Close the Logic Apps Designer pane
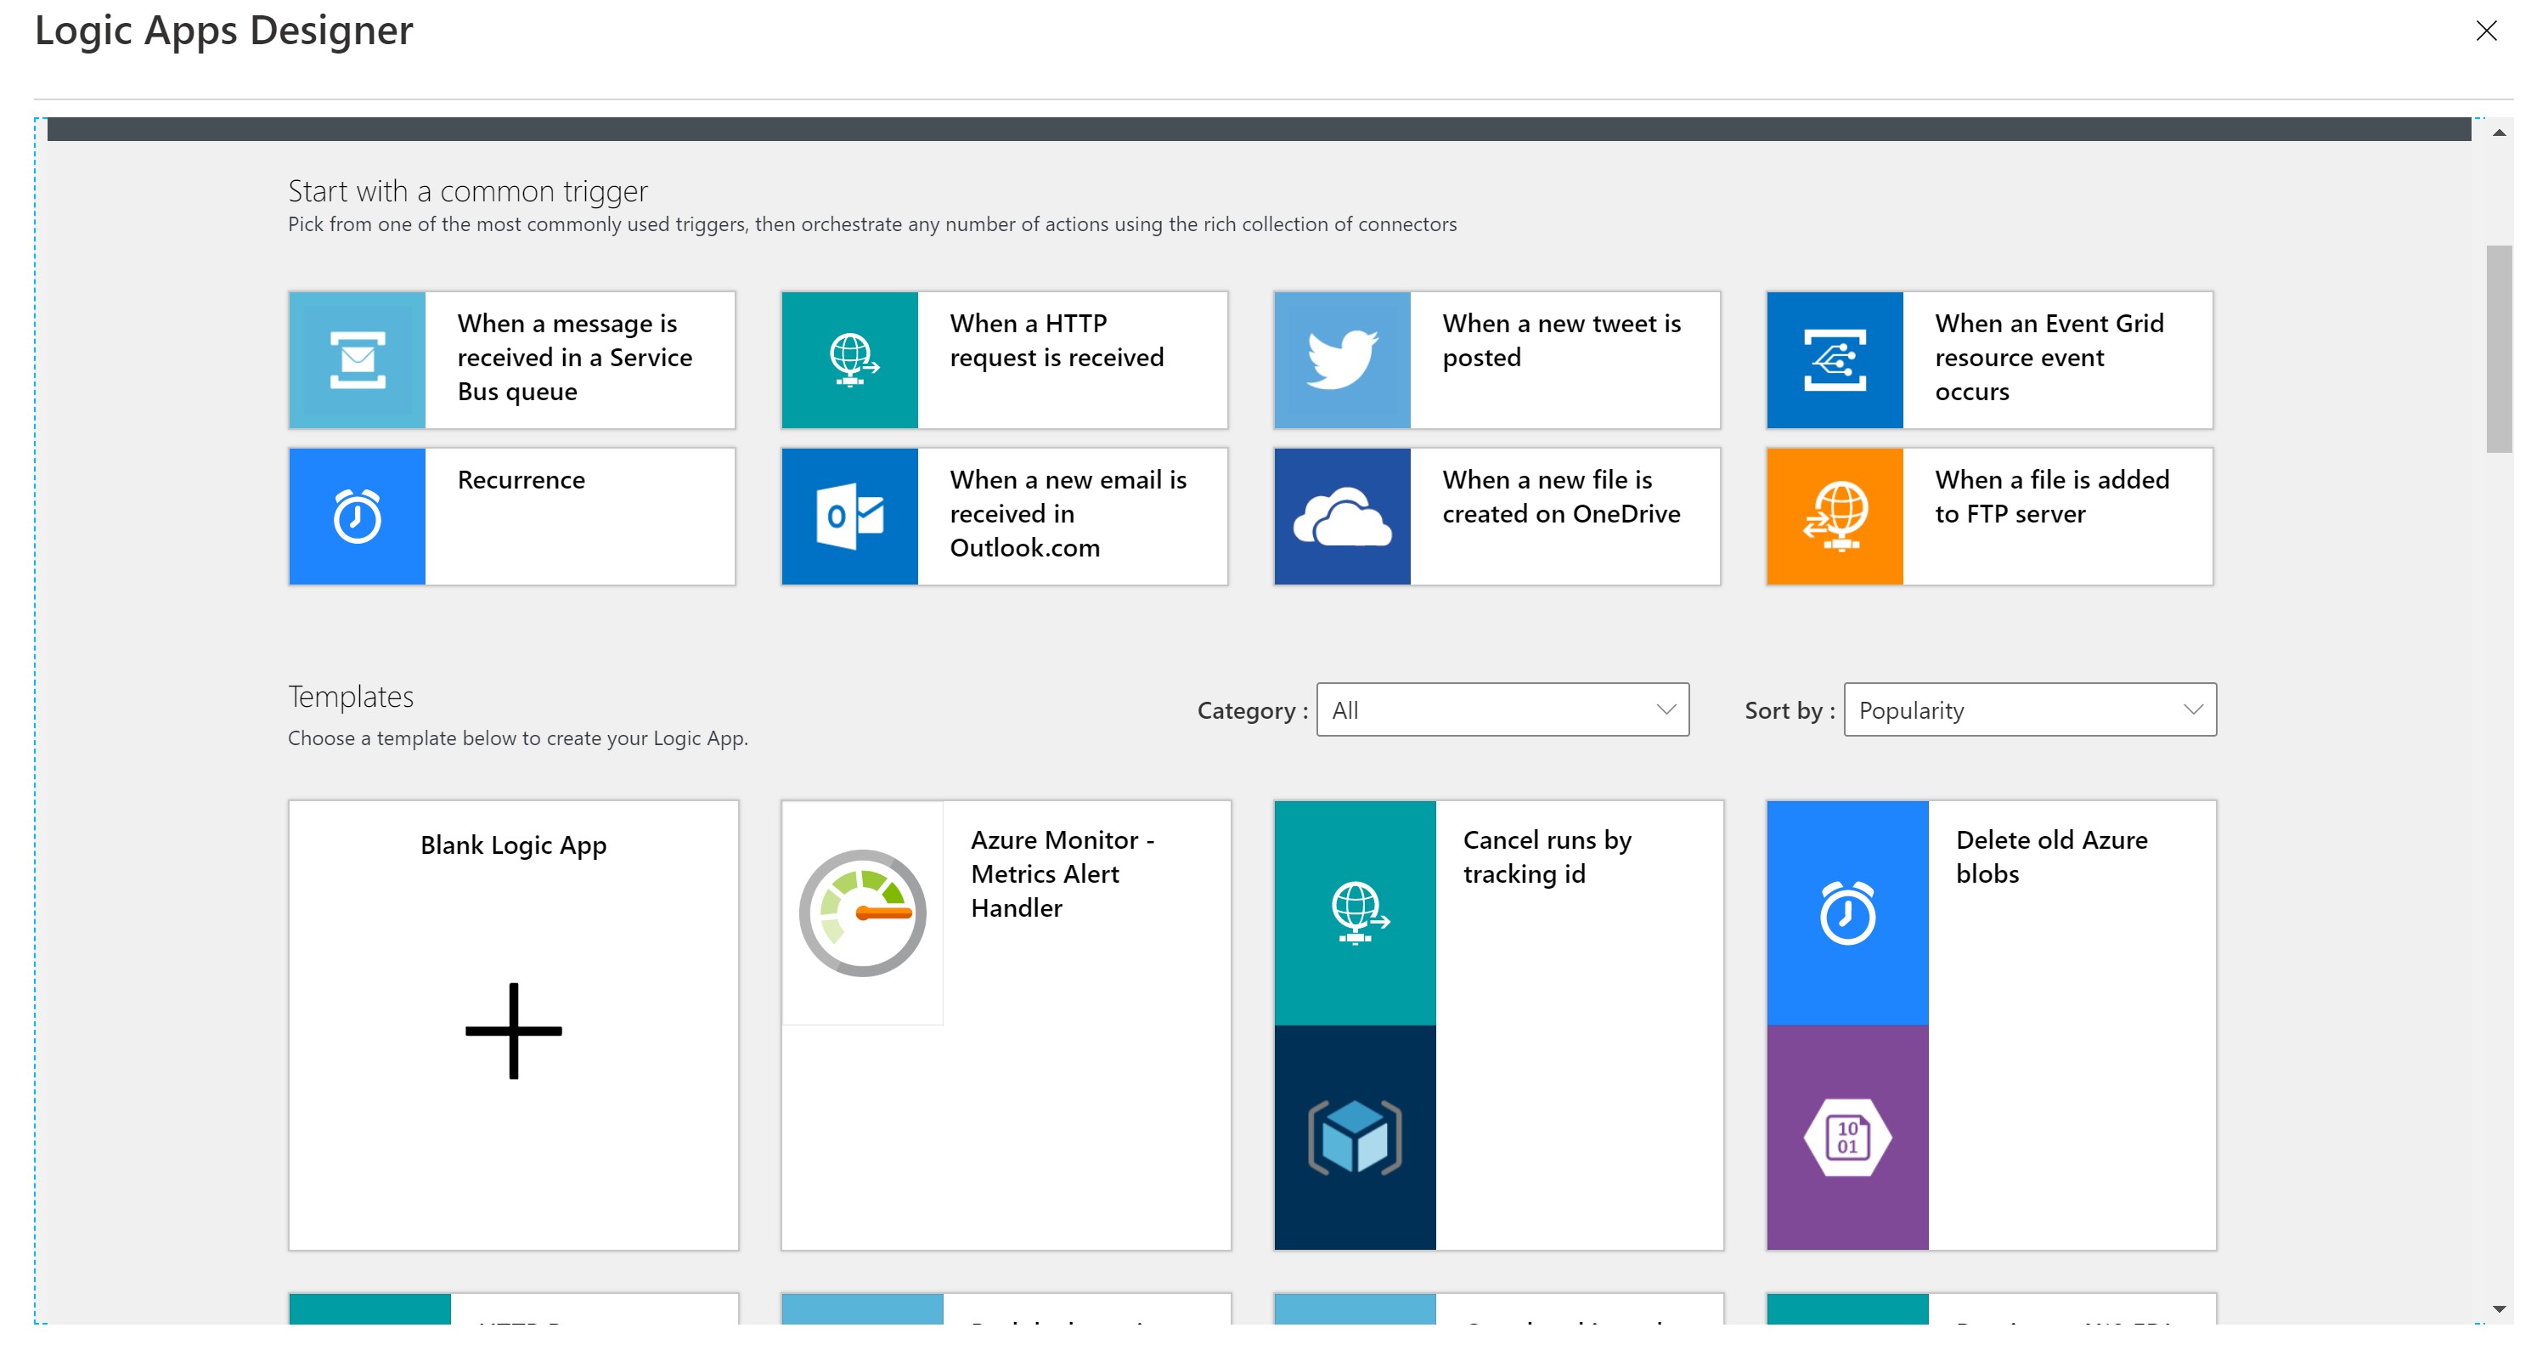The image size is (2548, 1356). coord(2486,31)
